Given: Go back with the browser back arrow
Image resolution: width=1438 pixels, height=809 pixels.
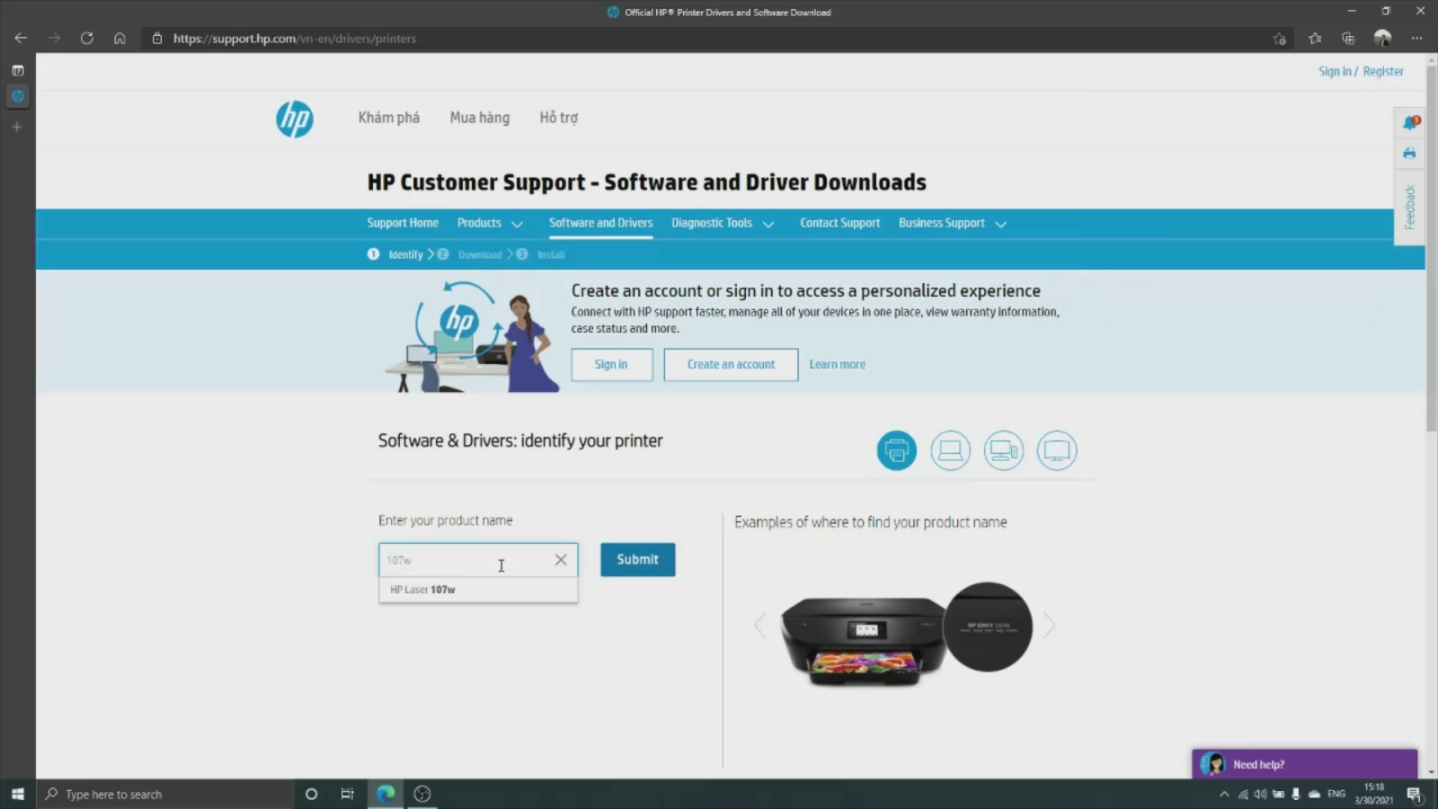Looking at the screenshot, I should coord(21,39).
